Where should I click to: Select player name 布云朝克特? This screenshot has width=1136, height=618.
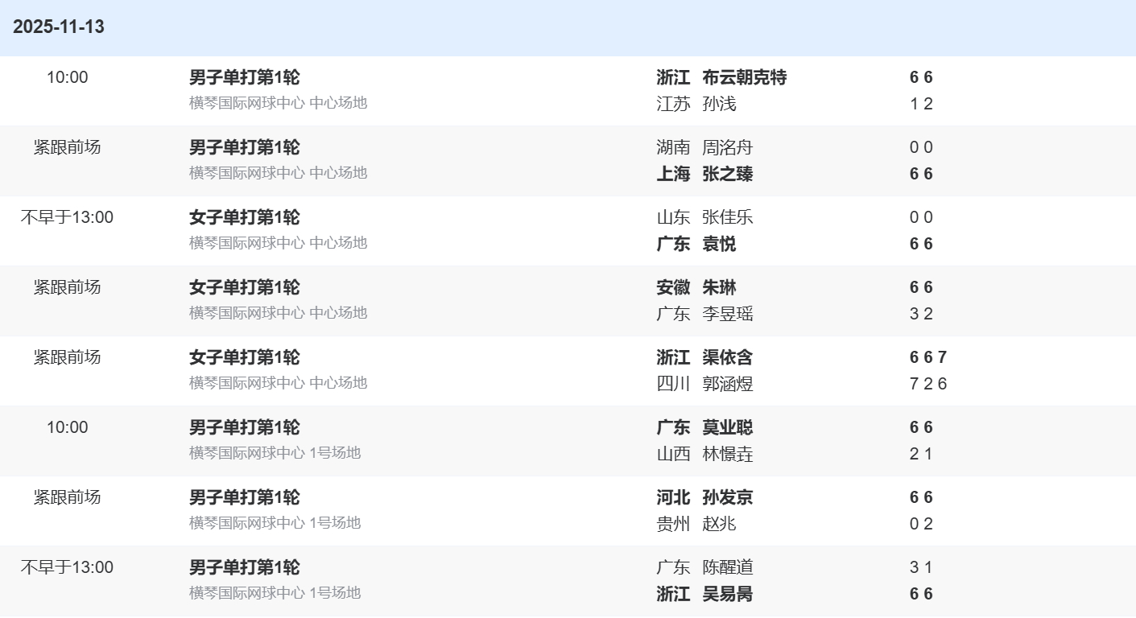(x=745, y=77)
